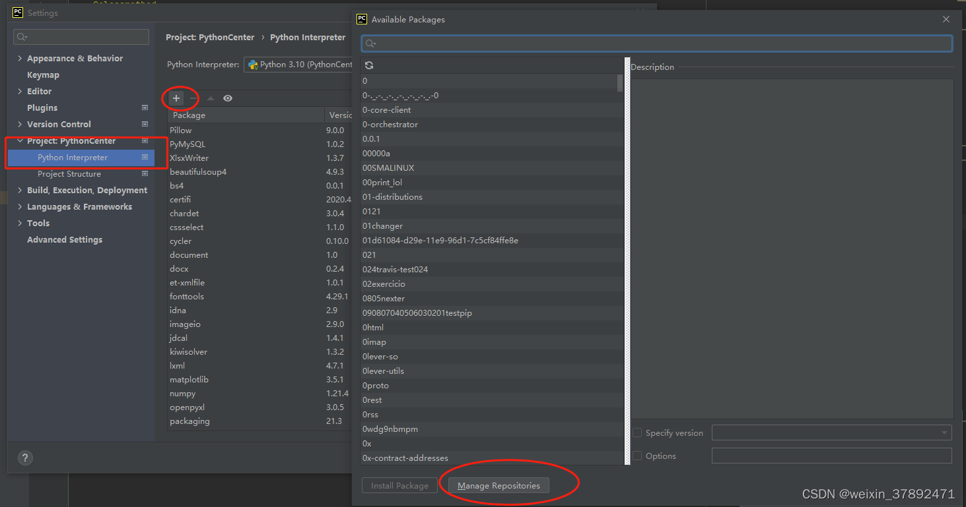The height and width of the screenshot is (507, 966).
Task: Click the Install Package button
Action: [399, 486]
